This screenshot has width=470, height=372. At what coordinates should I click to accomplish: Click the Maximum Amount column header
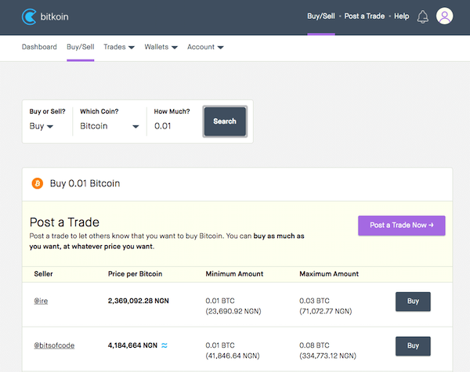tap(329, 273)
